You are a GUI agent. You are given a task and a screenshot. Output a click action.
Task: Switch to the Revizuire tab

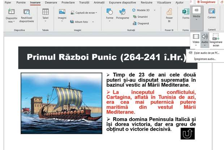[146, 3]
